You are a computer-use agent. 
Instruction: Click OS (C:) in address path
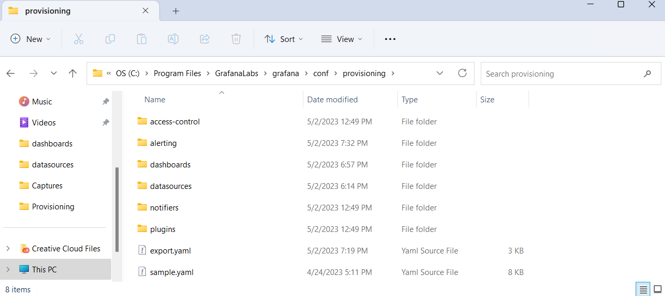(x=128, y=73)
